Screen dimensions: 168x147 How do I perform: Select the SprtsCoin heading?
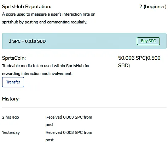[14, 58]
